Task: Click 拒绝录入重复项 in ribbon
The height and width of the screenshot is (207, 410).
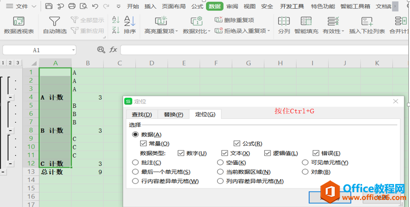Action: [242, 31]
